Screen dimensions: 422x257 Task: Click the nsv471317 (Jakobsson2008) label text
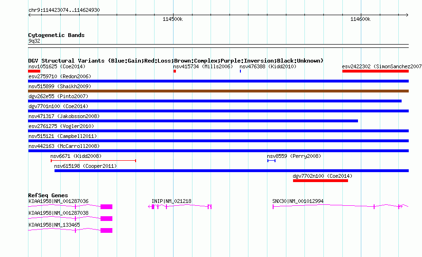pos(64,116)
